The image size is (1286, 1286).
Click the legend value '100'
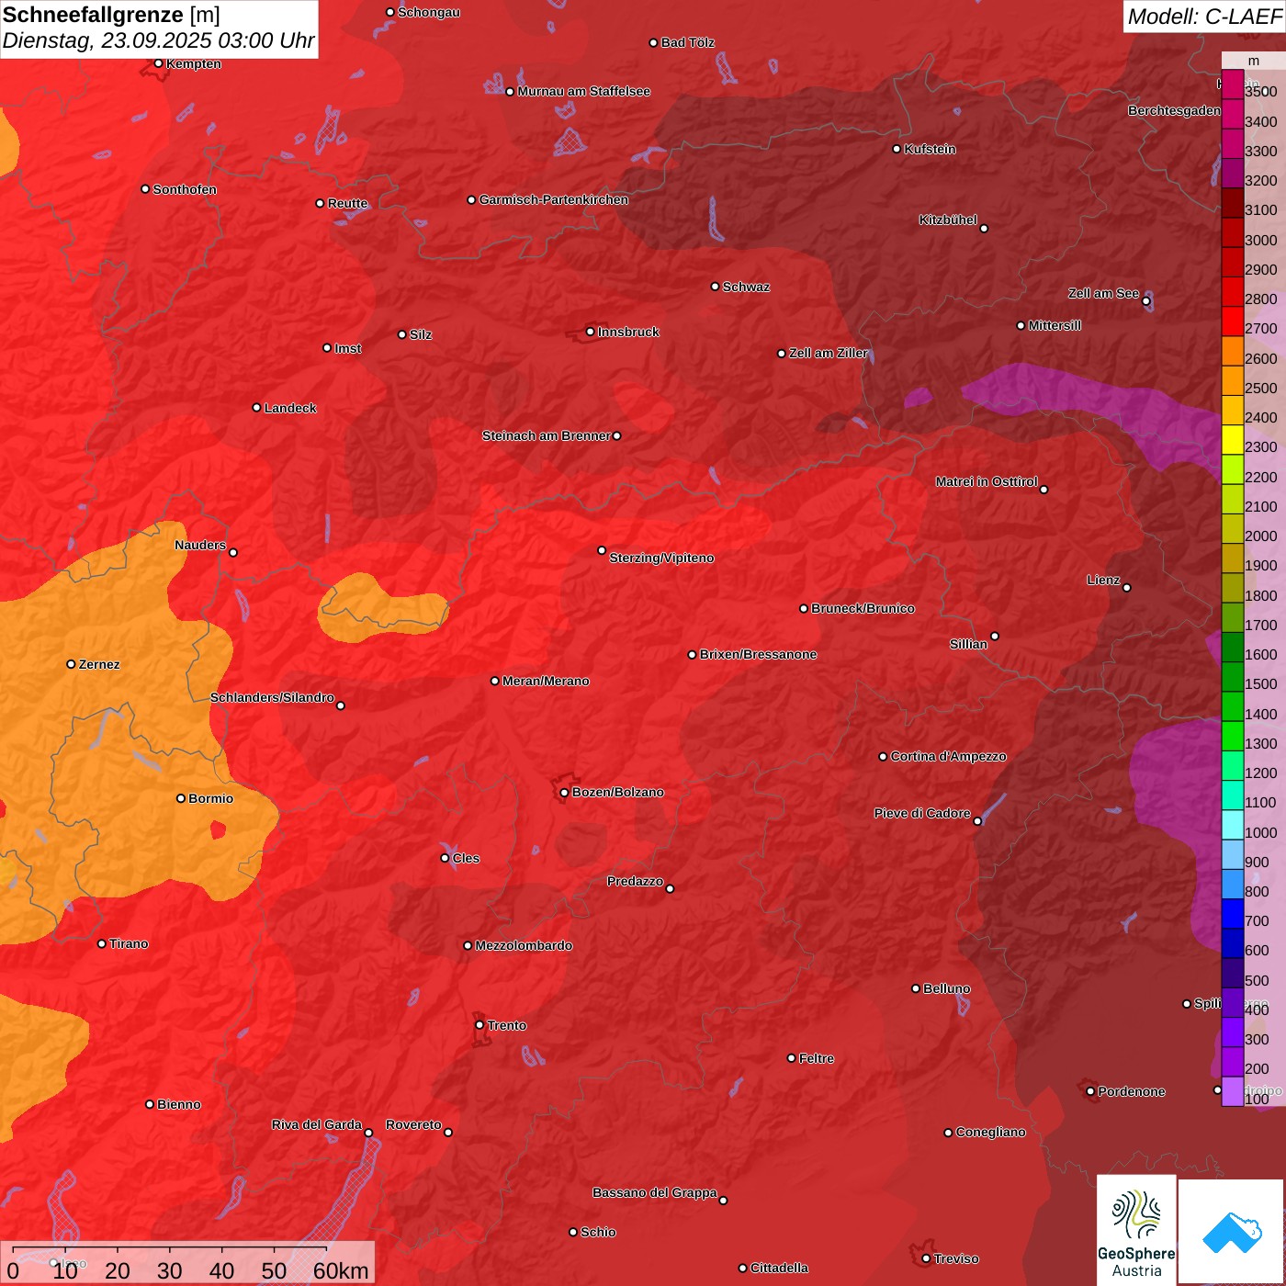click(x=1257, y=1099)
